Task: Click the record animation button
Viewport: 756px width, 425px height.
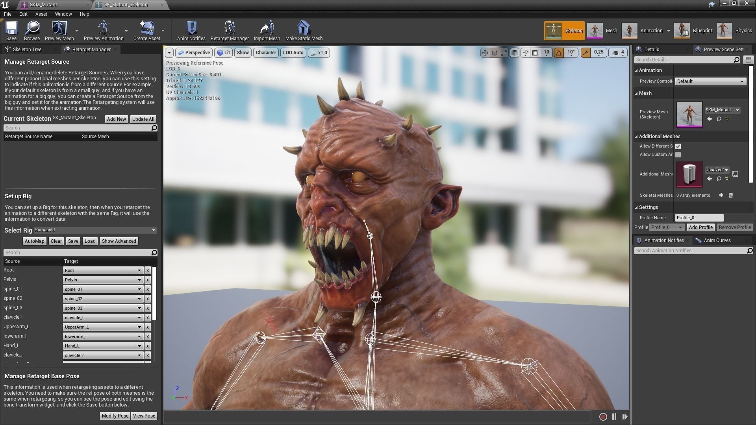Action: [603, 417]
